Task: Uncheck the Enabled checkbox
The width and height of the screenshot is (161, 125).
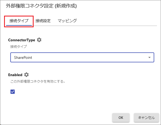Action: pos(13,92)
